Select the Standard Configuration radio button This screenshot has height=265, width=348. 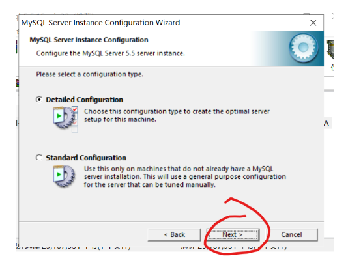39,158
